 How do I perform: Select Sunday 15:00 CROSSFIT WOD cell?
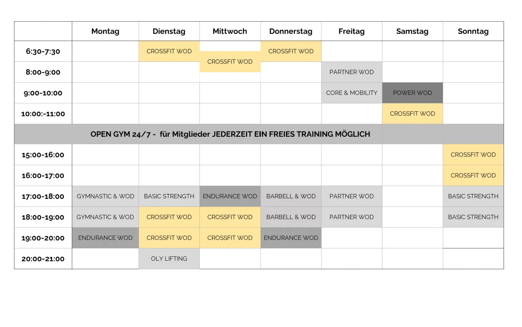click(473, 155)
